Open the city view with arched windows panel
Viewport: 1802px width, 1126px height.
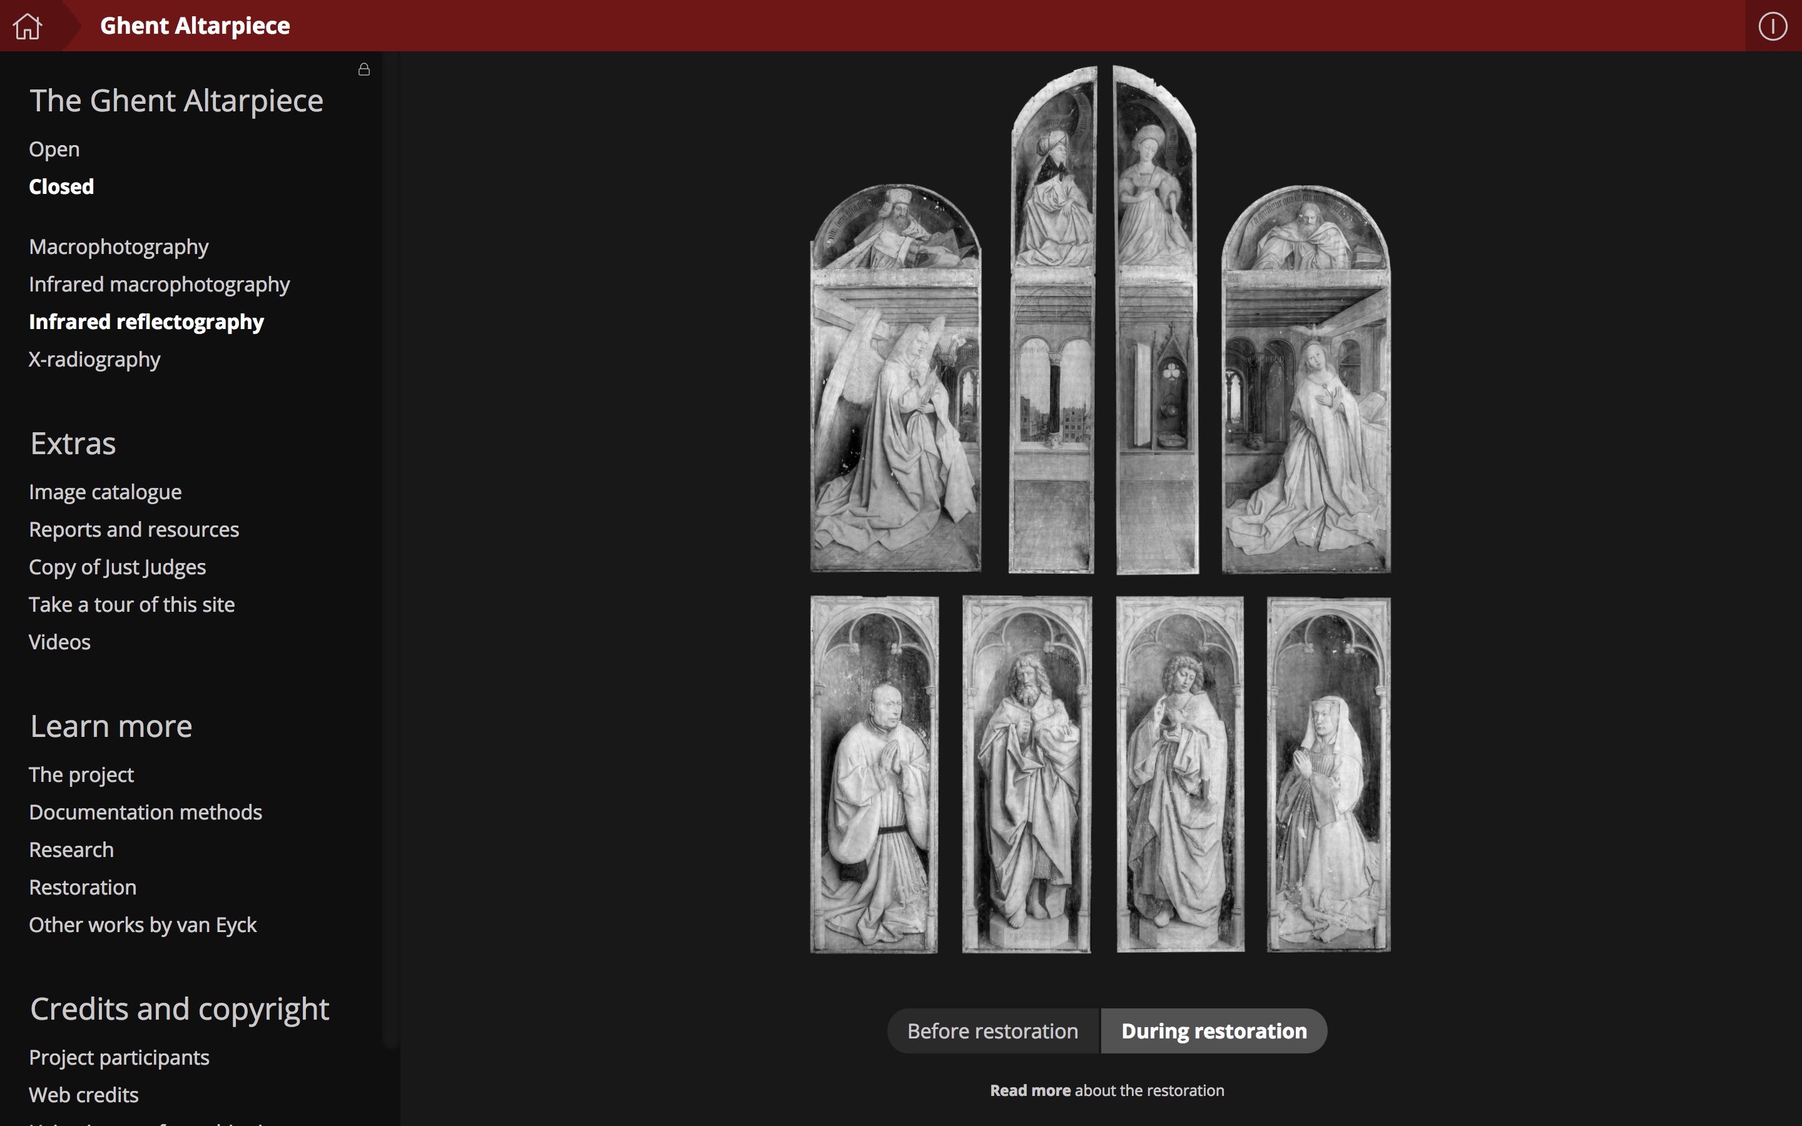point(1052,320)
